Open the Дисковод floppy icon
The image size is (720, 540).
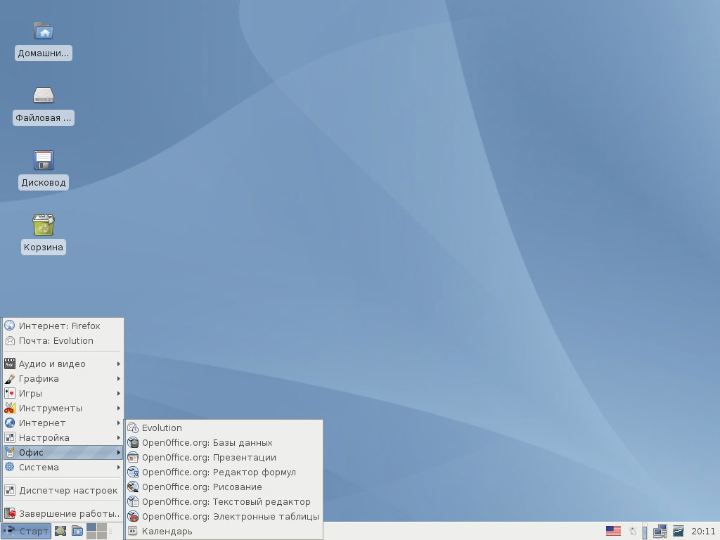tap(44, 160)
